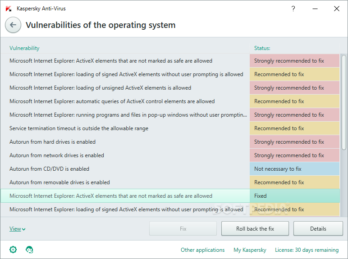Sort by the Vulnerability column header
Screen dimensions: 348x259
(24, 48)
